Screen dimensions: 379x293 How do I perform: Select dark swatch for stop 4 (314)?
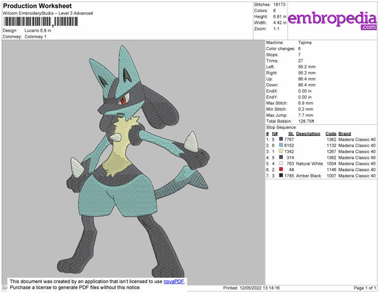coord(281,157)
